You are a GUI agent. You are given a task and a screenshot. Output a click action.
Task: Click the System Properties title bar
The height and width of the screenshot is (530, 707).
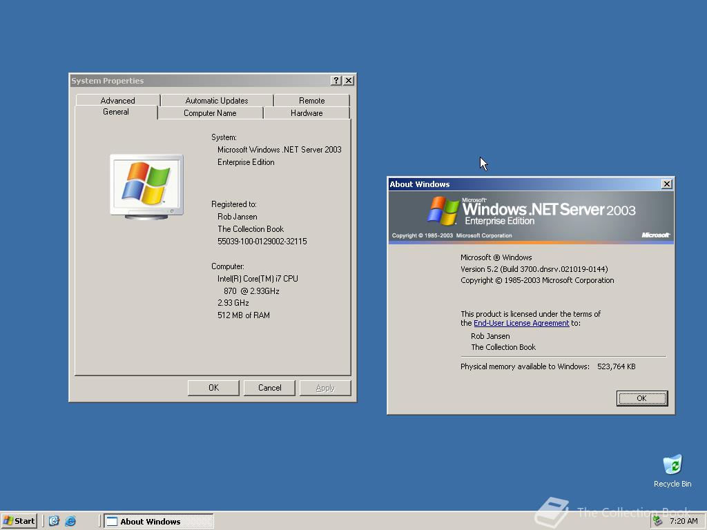(x=198, y=80)
